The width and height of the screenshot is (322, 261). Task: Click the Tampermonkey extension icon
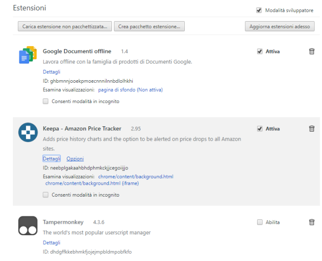coord(28,225)
